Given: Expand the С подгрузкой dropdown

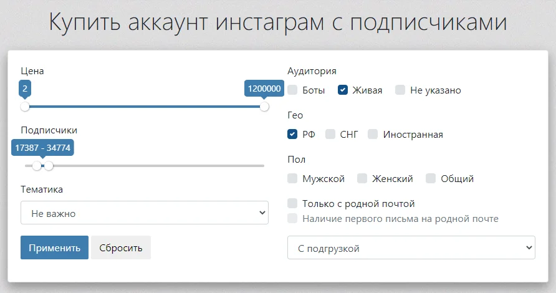Looking at the screenshot, I should pyautogui.click(x=411, y=247).
